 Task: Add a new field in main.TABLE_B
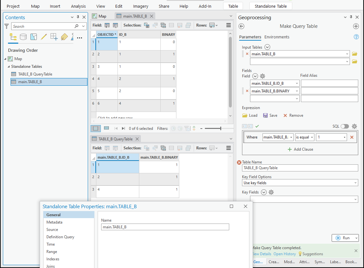tap(107, 25)
